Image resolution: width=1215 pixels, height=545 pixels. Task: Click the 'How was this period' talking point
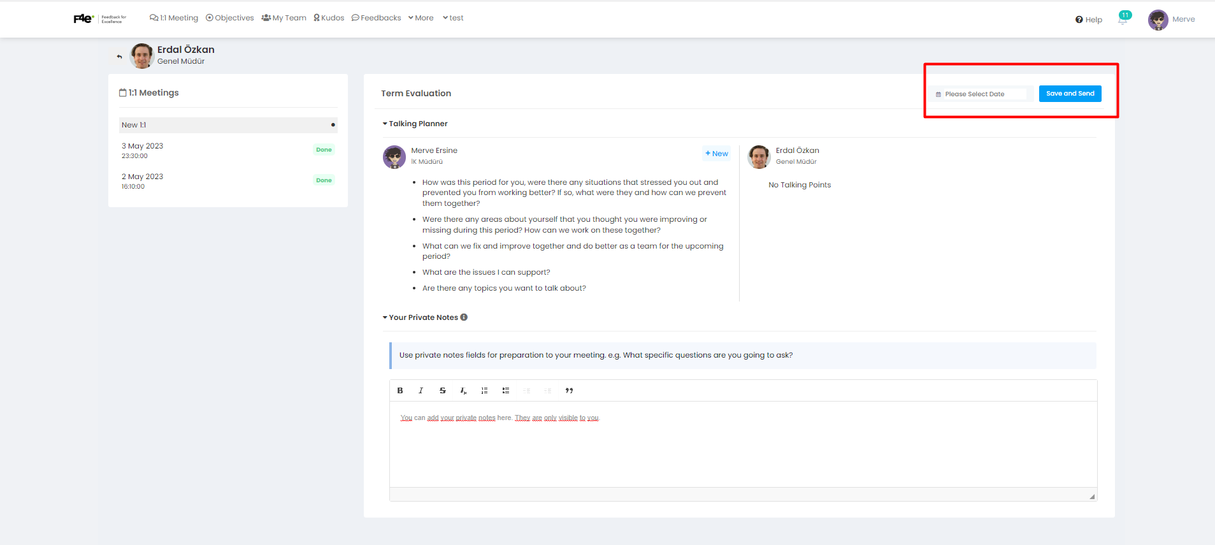pos(574,193)
